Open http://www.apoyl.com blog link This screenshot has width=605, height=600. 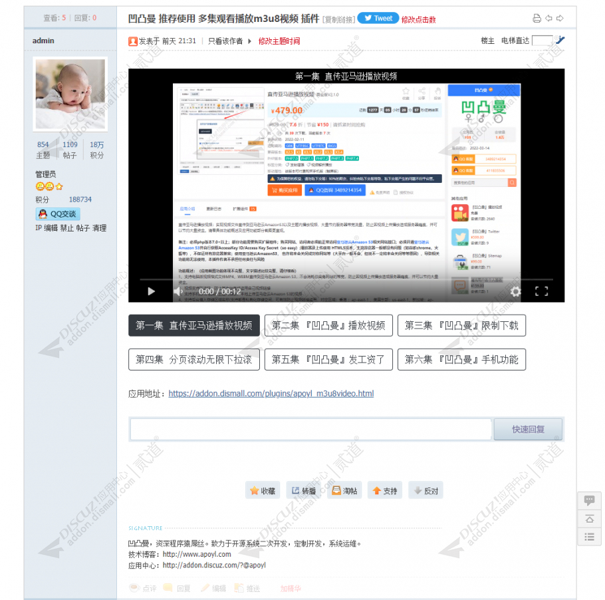click(x=197, y=554)
